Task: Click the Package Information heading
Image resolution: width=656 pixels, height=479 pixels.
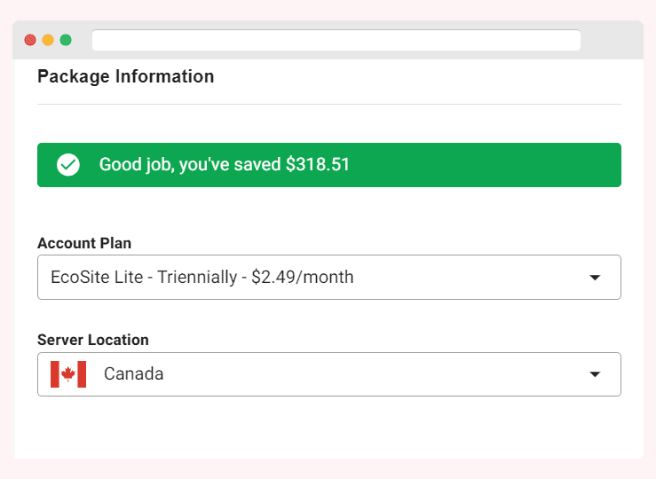Action: point(125,77)
